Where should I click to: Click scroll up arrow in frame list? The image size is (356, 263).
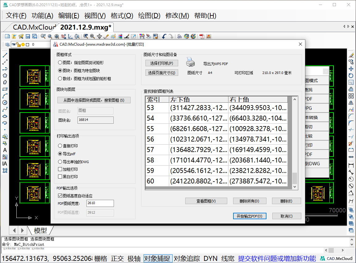(x=295, y=99)
